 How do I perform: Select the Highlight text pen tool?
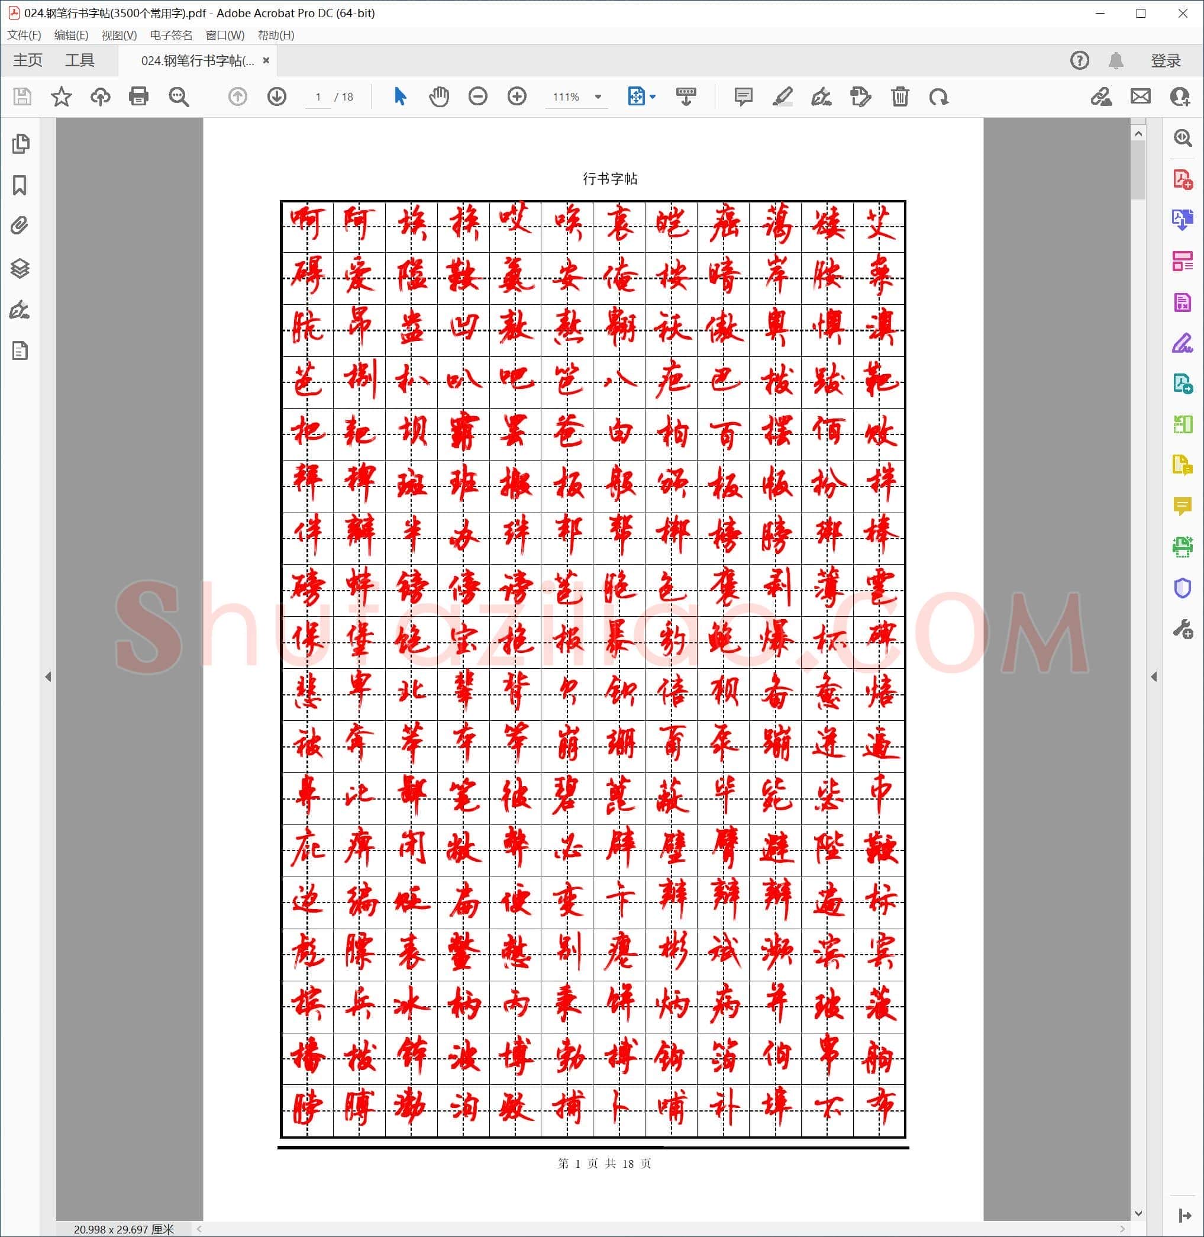782,97
